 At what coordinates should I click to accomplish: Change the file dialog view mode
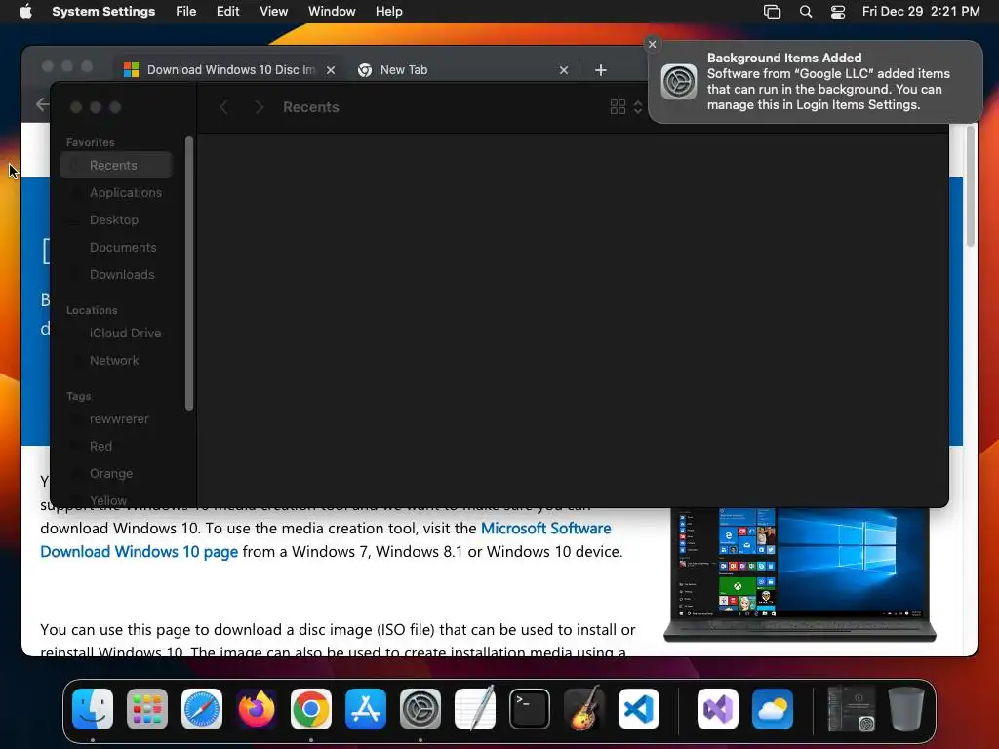click(x=625, y=107)
